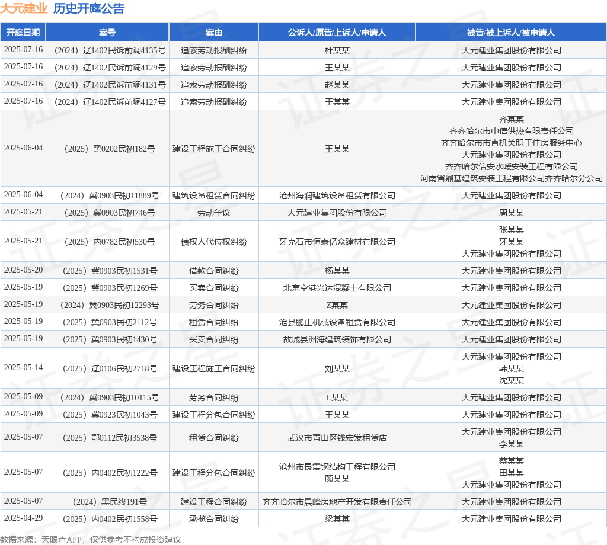The width and height of the screenshot is (607, 545).
Task: Click case number '辽1402民诉前调4131号'
Action: tap(124, 85)
